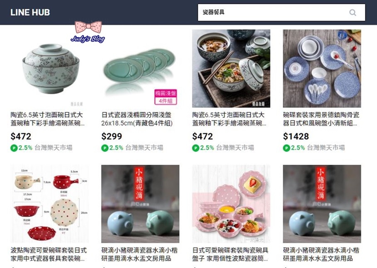Open the 波點陶瓷可愛碗碟套裝 product title
The width and height of the screenshot is (377, 268).
[49, 254]
